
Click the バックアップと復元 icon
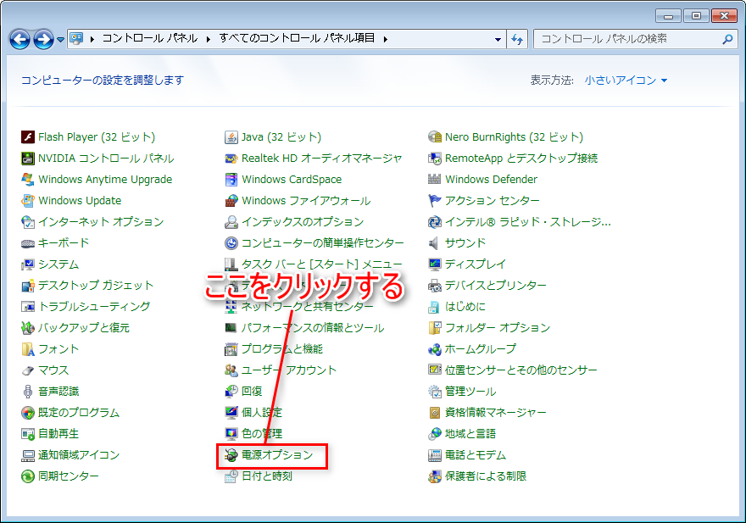tap(28, 328)
